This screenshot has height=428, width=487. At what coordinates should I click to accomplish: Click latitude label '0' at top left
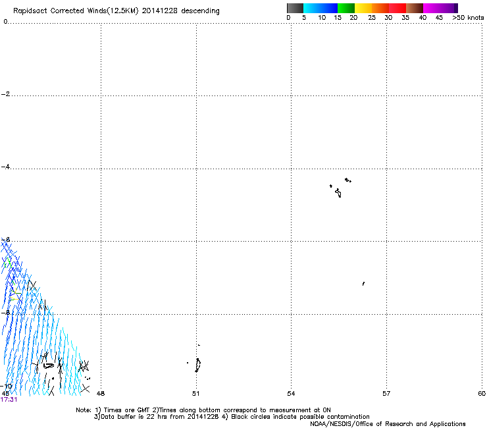[5, 22]
